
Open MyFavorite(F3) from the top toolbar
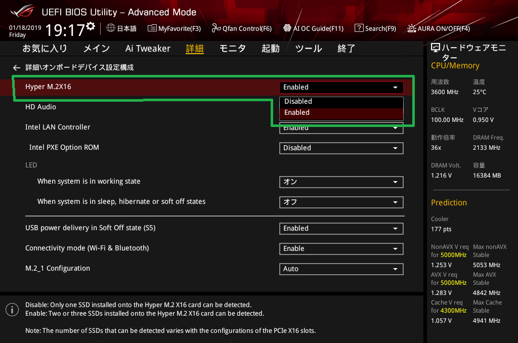tap(174, 28)
